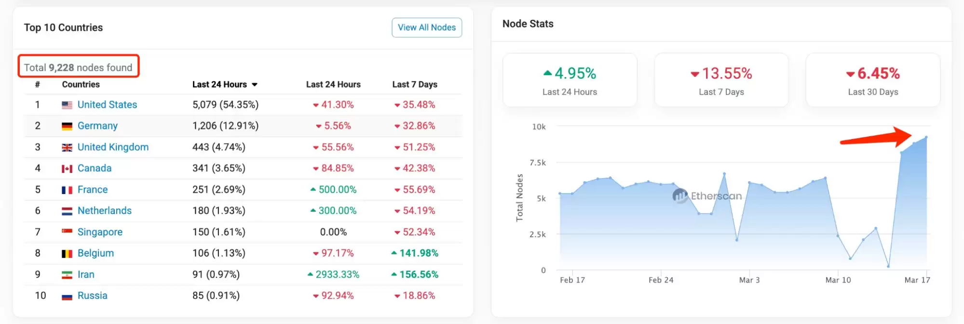This screenshot has width=964, height=324.
Task: Click the United States flag icon
Action: click(x=67, y=105)
